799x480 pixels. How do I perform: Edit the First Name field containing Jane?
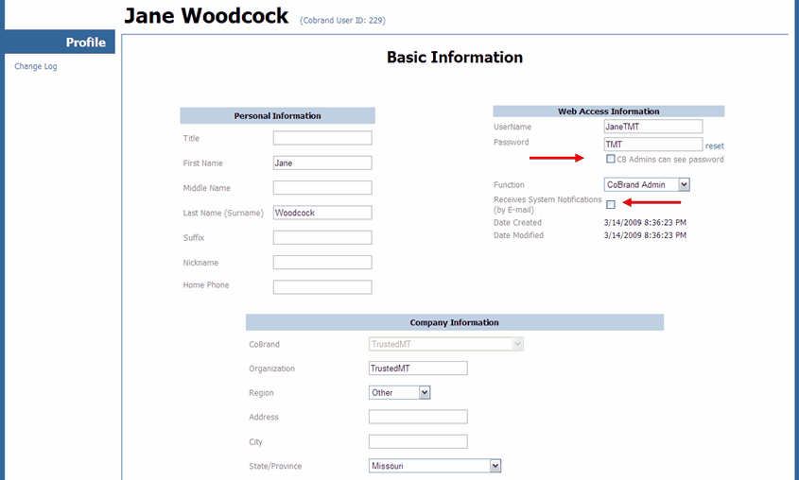[322, 163]
